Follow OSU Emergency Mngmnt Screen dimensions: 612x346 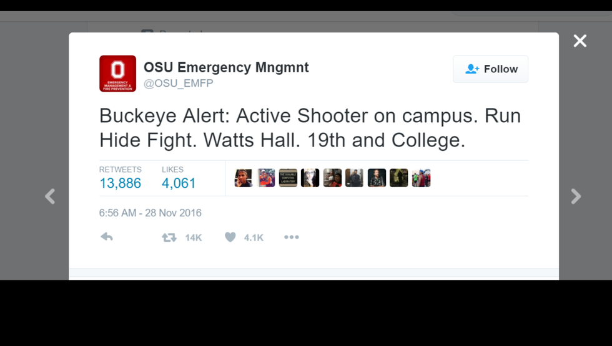(x=490, y=69)
